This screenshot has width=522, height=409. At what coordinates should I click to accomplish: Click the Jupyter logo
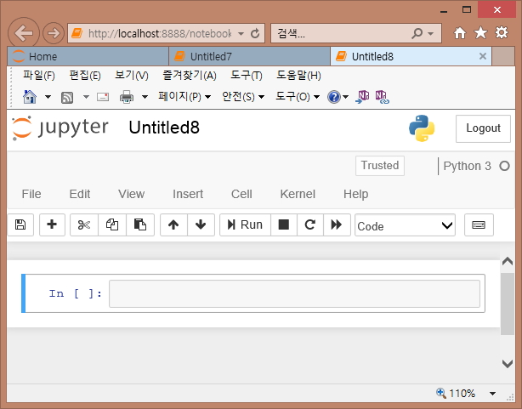click(x=60, y=128)
